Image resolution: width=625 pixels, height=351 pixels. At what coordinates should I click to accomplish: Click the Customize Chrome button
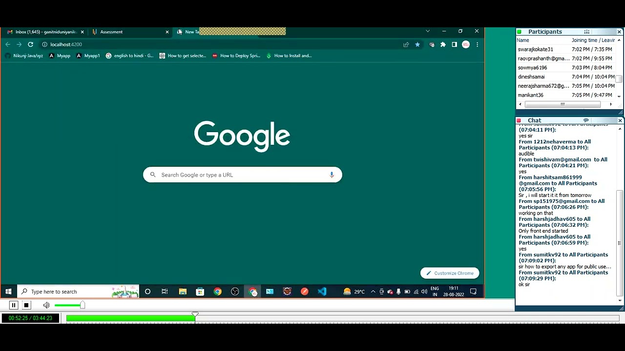click(x=450, y=273)
